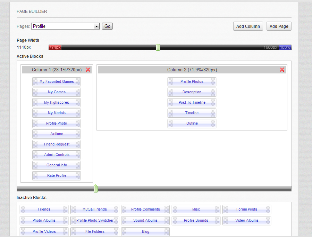Click the 100% width marker
The image size is (312, 237).
285,47
